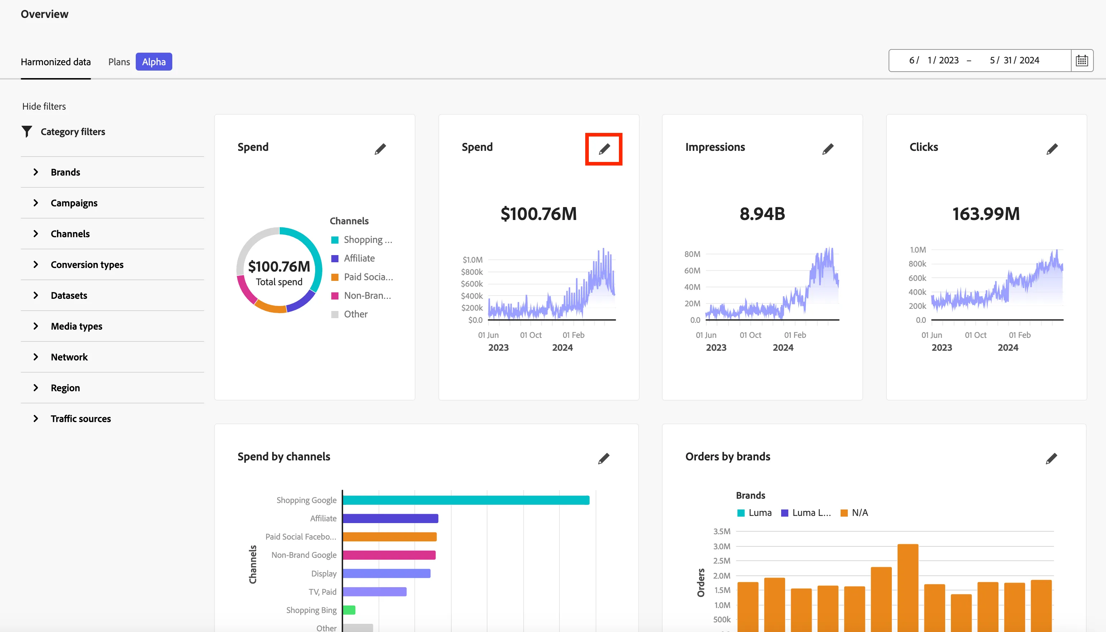Expand the Region filter

click(x=112, y=388)
